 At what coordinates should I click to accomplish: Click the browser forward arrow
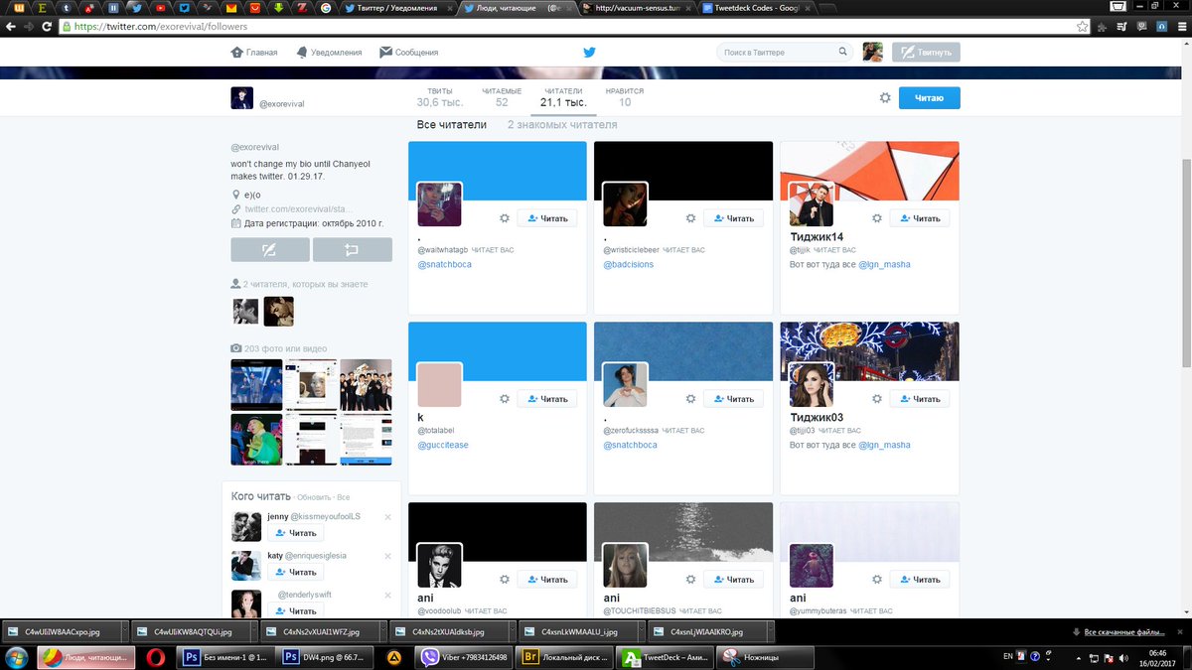point(30,27)
